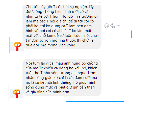Screen dimensions: 155x116
Task: Select the message starting 'Nói túm lại'
Action: coord(62,78)
